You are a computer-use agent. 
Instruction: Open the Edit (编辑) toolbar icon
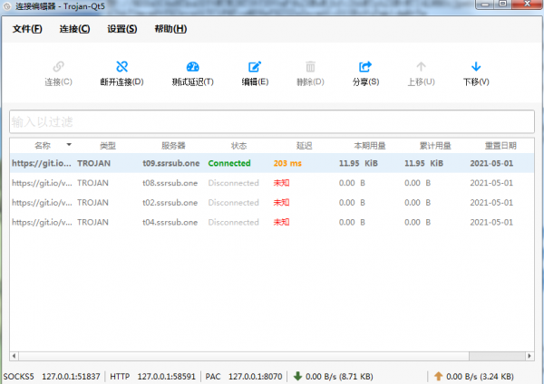pos(255,67)
